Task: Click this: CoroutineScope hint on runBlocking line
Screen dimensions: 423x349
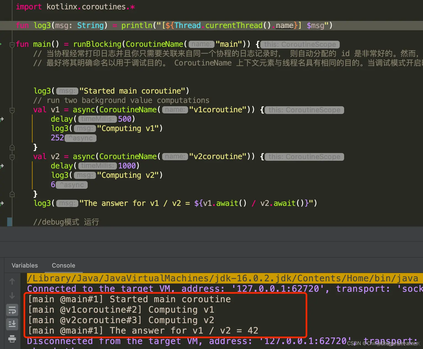Action: [300, 44]
